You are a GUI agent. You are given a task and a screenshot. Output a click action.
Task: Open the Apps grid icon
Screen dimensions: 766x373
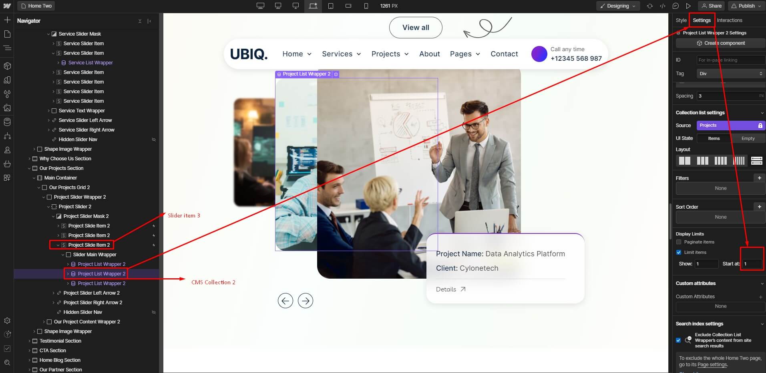pyautogui.click(x=7, y=178)
